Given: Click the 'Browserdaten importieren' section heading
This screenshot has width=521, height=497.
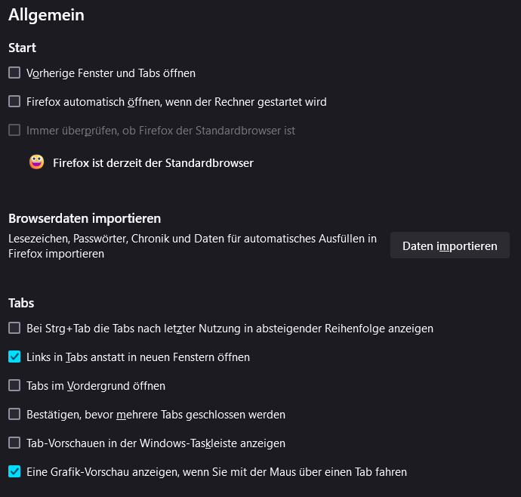Looking at the screenshot, I should [85, 219].
